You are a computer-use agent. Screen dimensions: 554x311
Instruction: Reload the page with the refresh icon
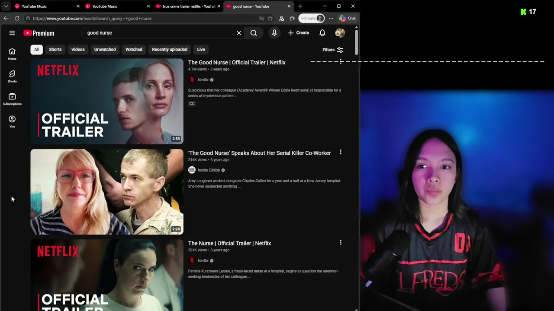click(17, 18)
